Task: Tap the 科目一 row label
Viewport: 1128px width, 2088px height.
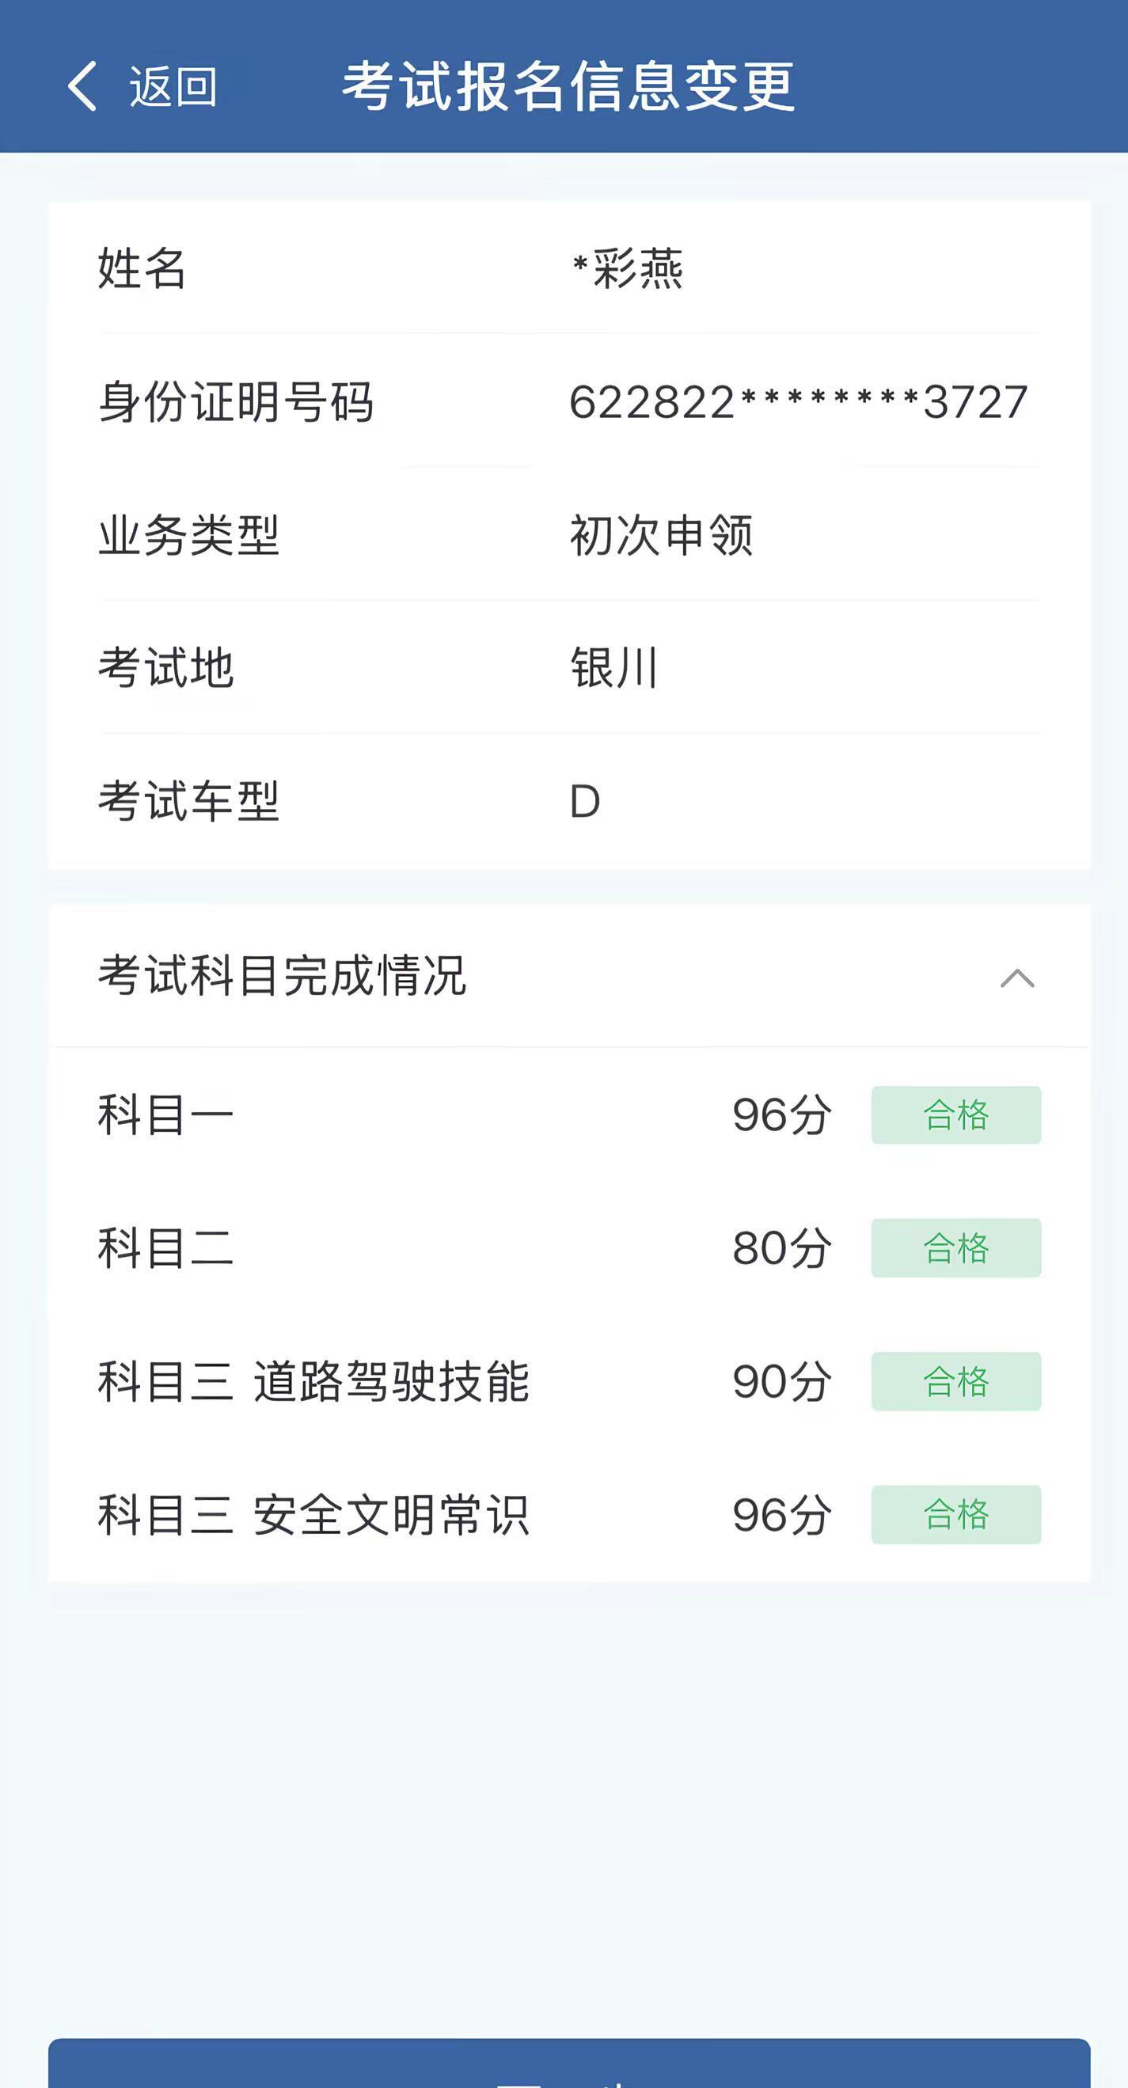Action: 165,1115
